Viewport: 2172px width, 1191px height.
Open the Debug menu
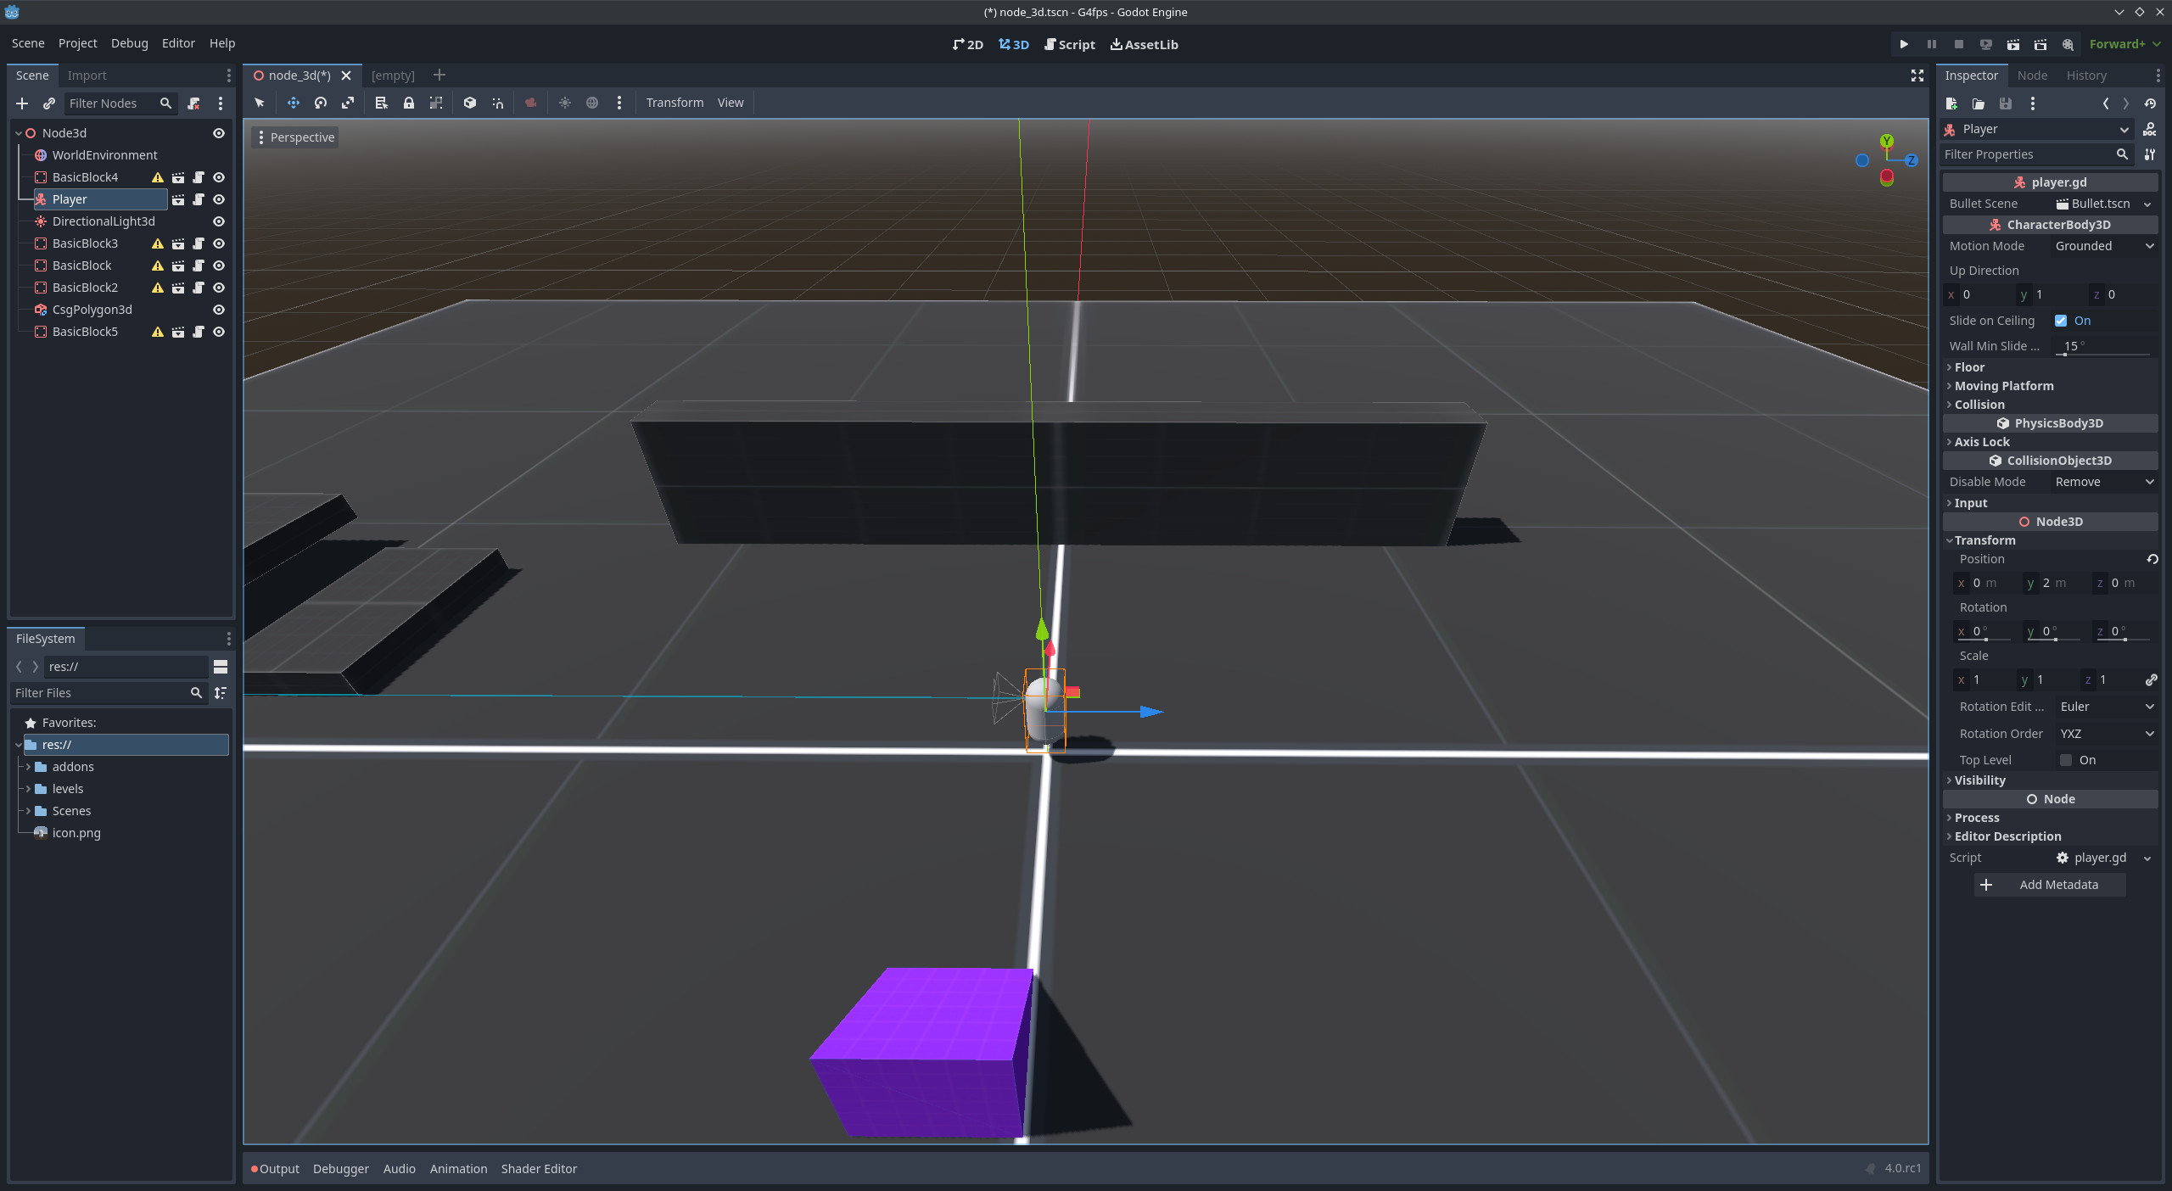pos(129,43)
